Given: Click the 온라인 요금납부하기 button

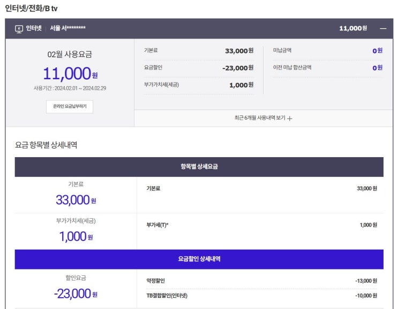Looking at the screenshot, I should click(x=70, y=106).
